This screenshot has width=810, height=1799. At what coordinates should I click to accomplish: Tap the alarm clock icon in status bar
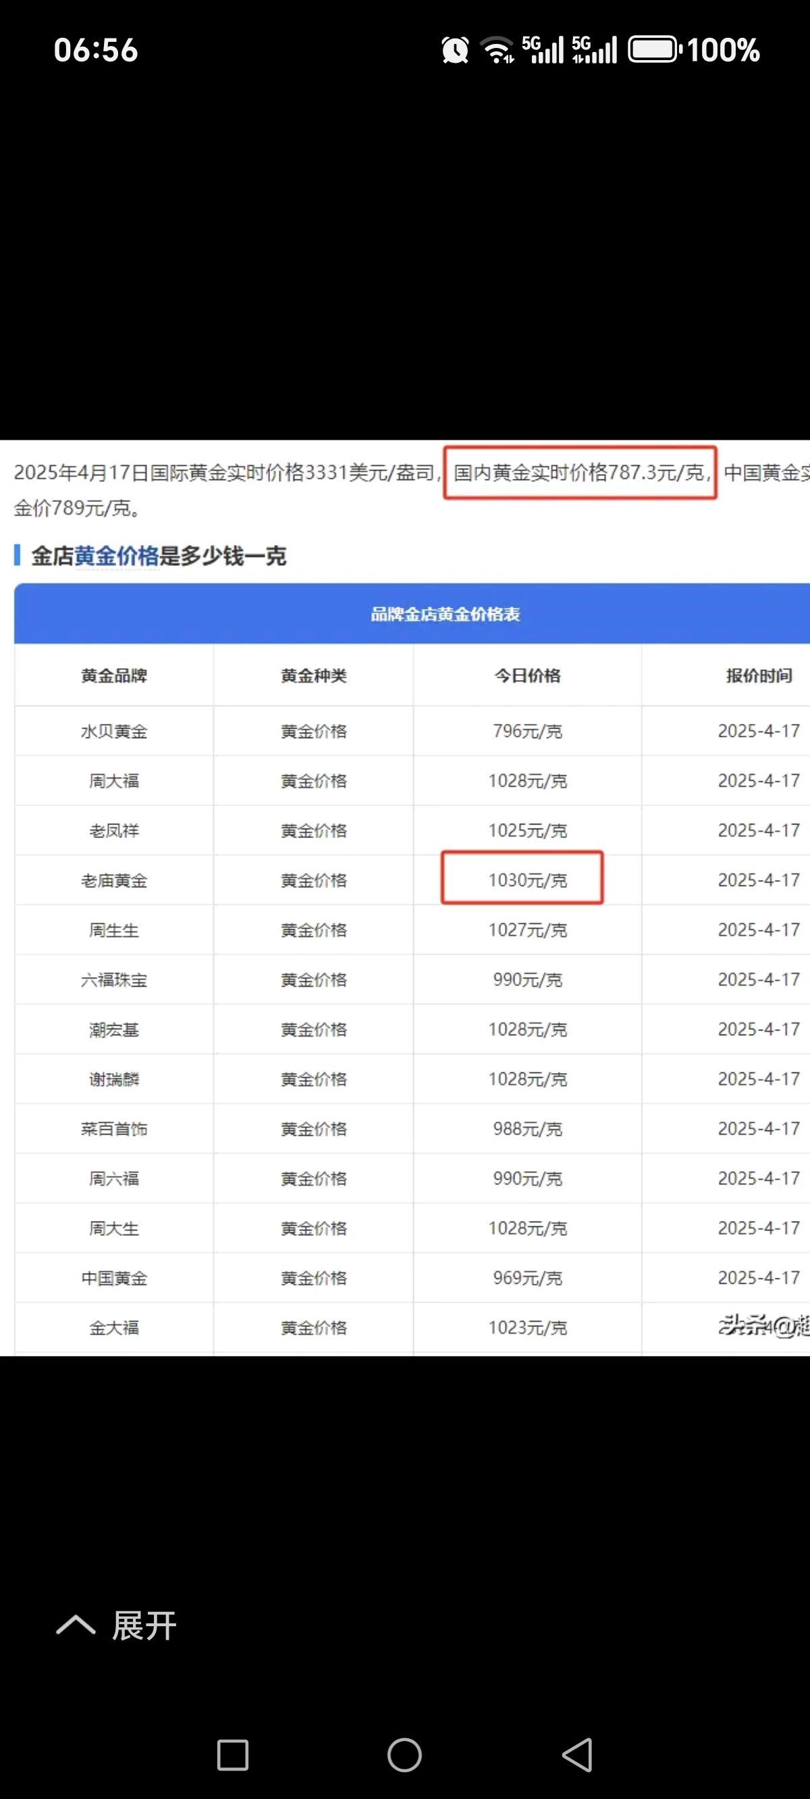click(455, 50)
